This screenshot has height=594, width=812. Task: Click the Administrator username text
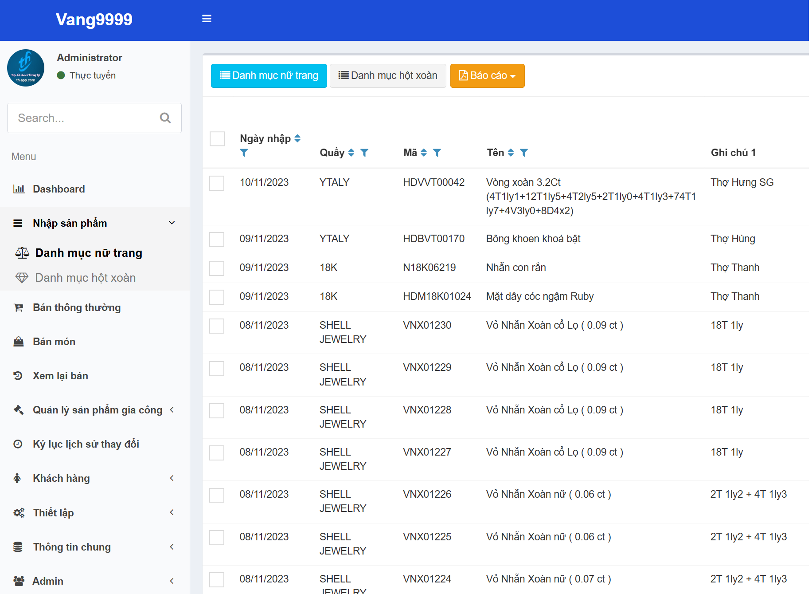pos(90,58)
